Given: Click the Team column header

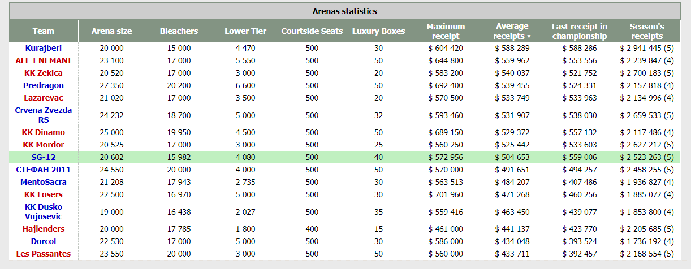Looking at the screenshot, I should pos(44,31).
